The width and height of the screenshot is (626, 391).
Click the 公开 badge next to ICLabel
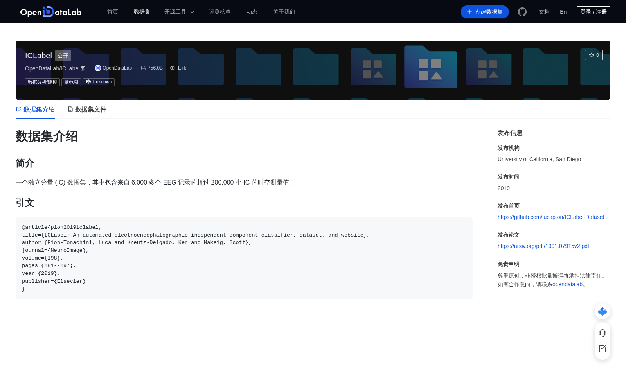(x=63, y=56)
